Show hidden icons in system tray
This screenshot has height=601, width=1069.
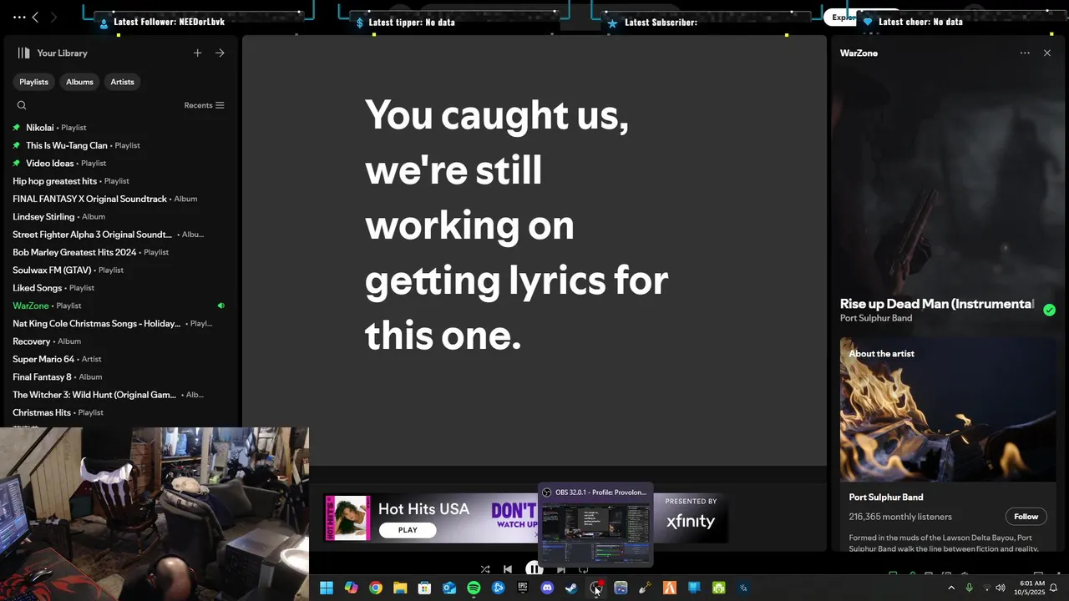click(950, 588)
